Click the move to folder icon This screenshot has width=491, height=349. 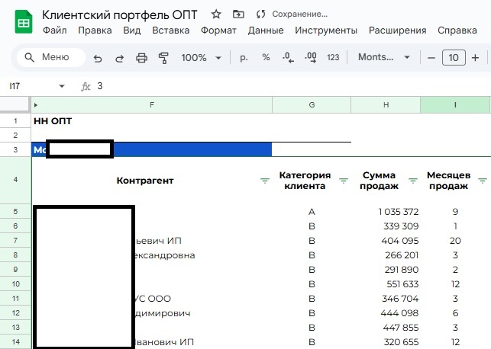[x=238, y=14]
